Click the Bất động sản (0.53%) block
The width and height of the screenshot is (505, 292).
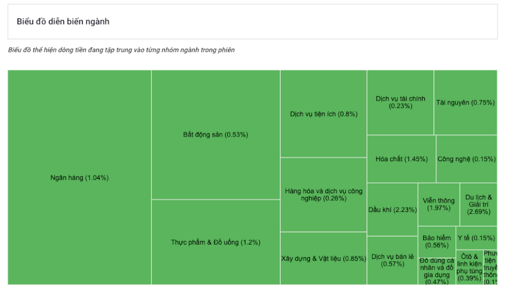coord(216,135)
